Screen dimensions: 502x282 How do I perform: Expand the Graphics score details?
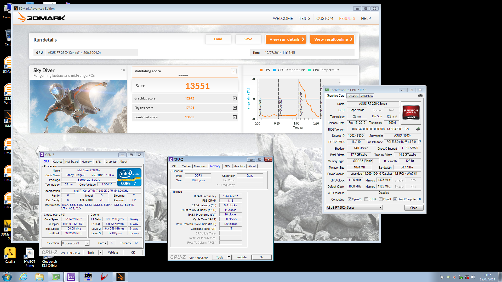tap(235, 98)
